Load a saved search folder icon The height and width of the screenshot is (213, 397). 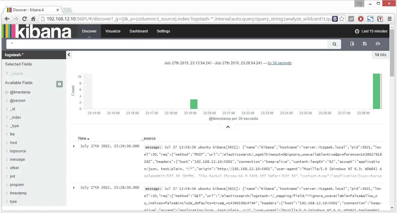click(x=378, y=44)
